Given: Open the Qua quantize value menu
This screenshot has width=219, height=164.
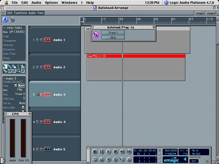Looking at the screenshot, I should point(17,32).
